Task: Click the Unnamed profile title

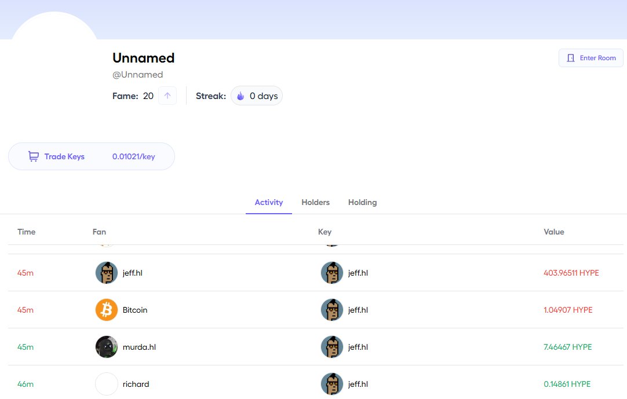Action: point(143,58)
